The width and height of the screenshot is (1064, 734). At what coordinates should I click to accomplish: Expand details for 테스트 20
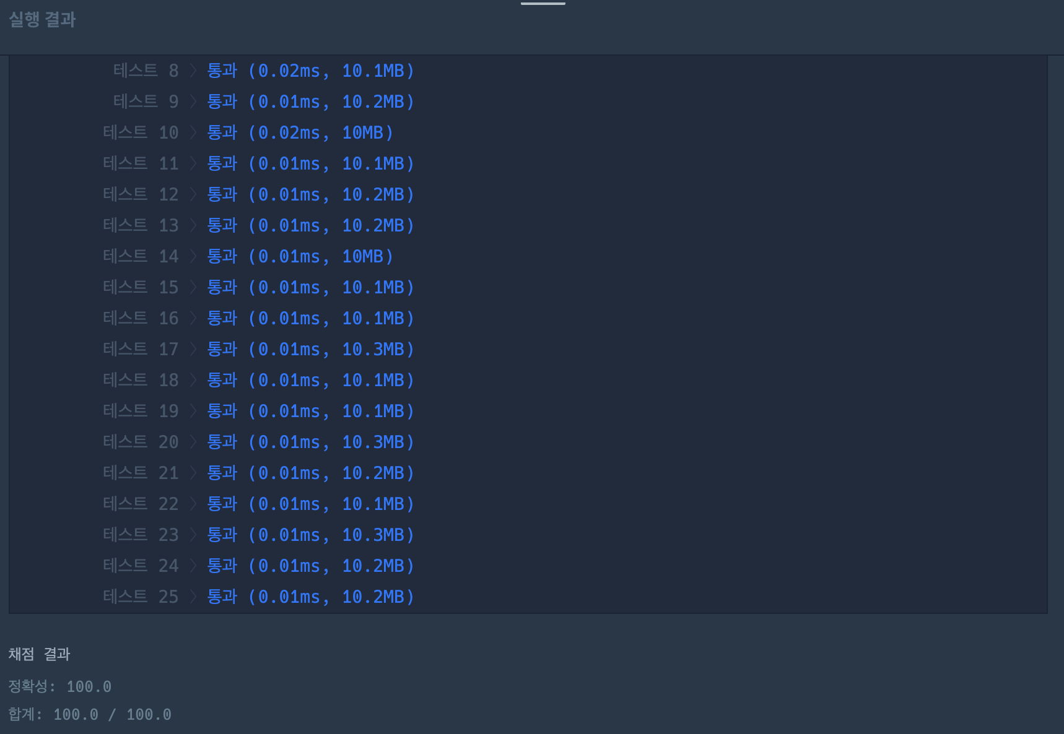click(x=193, y=442)
